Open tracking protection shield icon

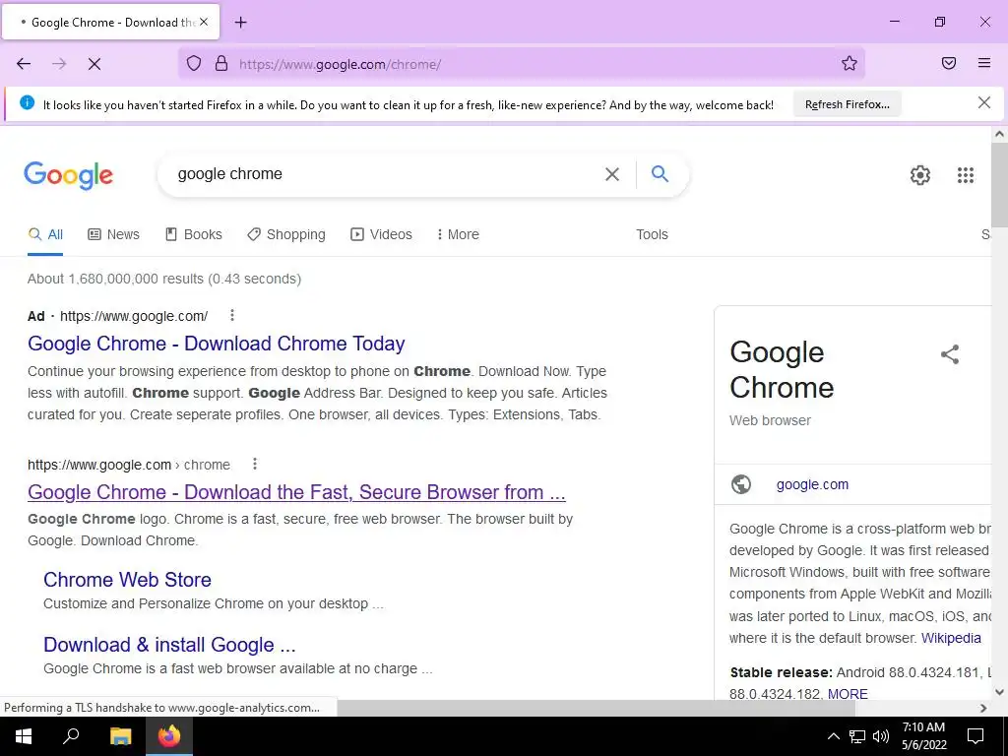194,63
